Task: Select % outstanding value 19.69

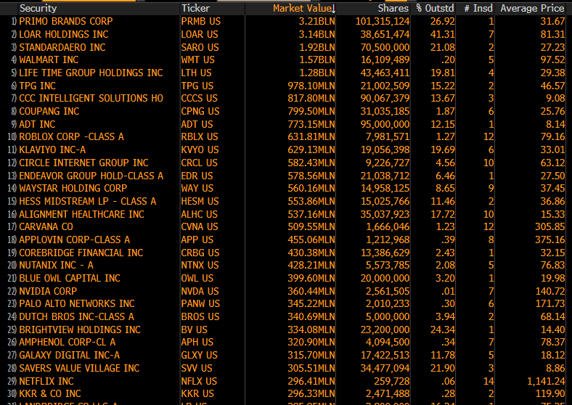Action: coord(443,150)
